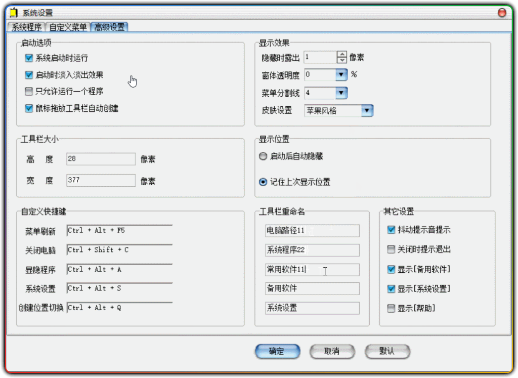Click the 默认 button to restore defaults

(387, 351)
